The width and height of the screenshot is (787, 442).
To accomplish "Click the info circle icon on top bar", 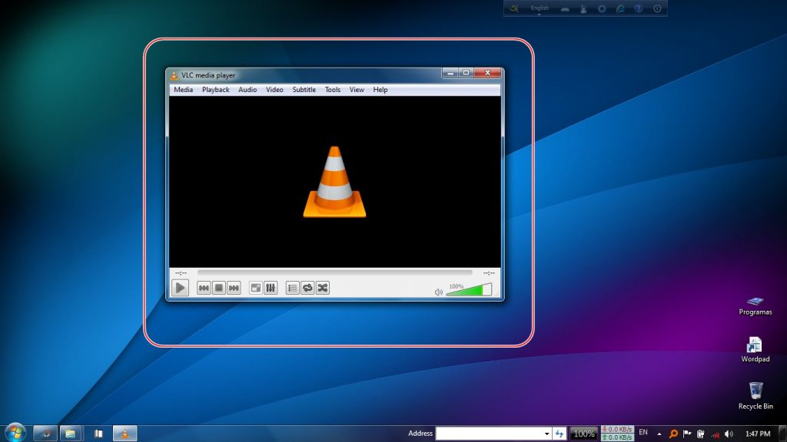I will [657, 8].
